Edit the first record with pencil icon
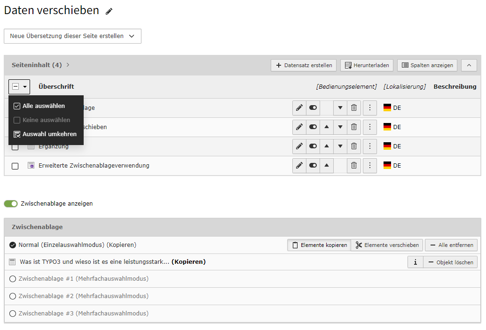Viewport: 486px width, 330px height. tap(299, 107)
